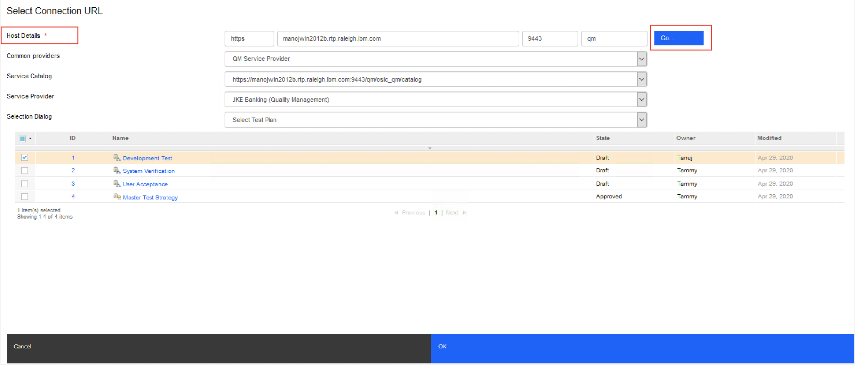Click the Modified date of Master Test Strategy
This screenshot has height=365, width=855.
point(775,196)
